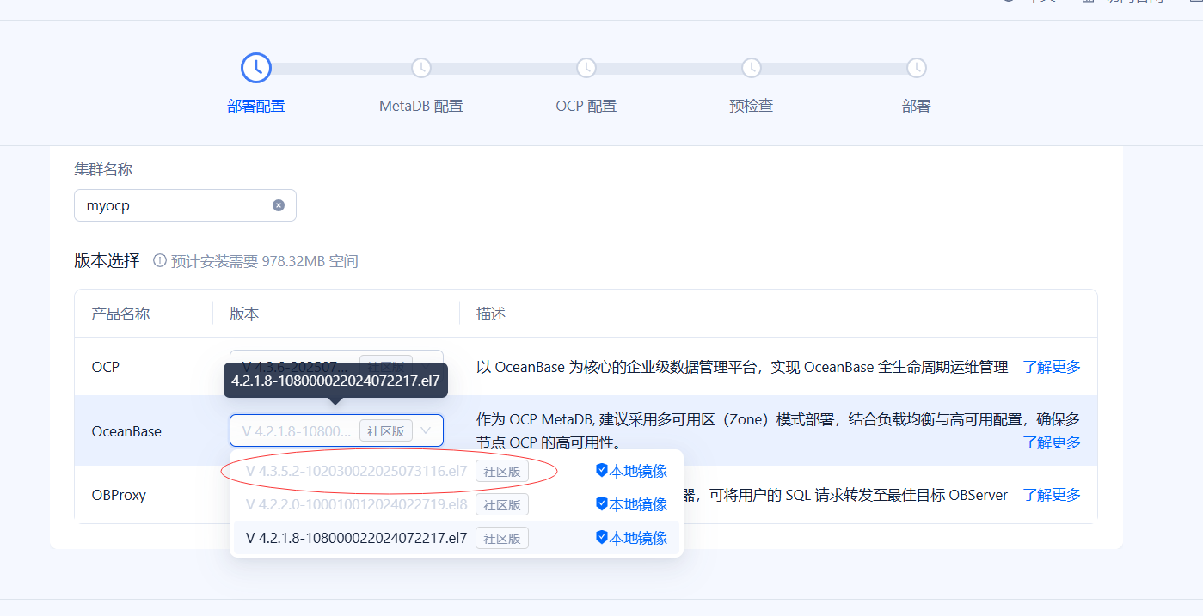The image size is (1203, 616).
Task: Go to the MetaDB 配置 step label
Action: pos(421,107)
